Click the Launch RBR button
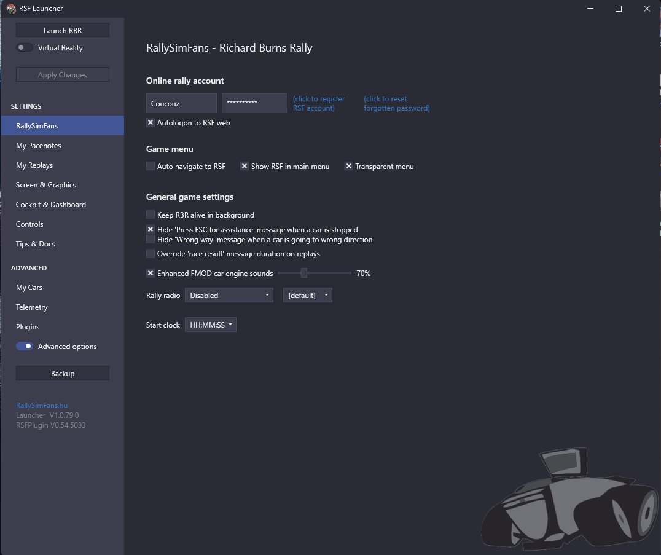The height and width of the screenshot is (555, 661). coord(63,31)
